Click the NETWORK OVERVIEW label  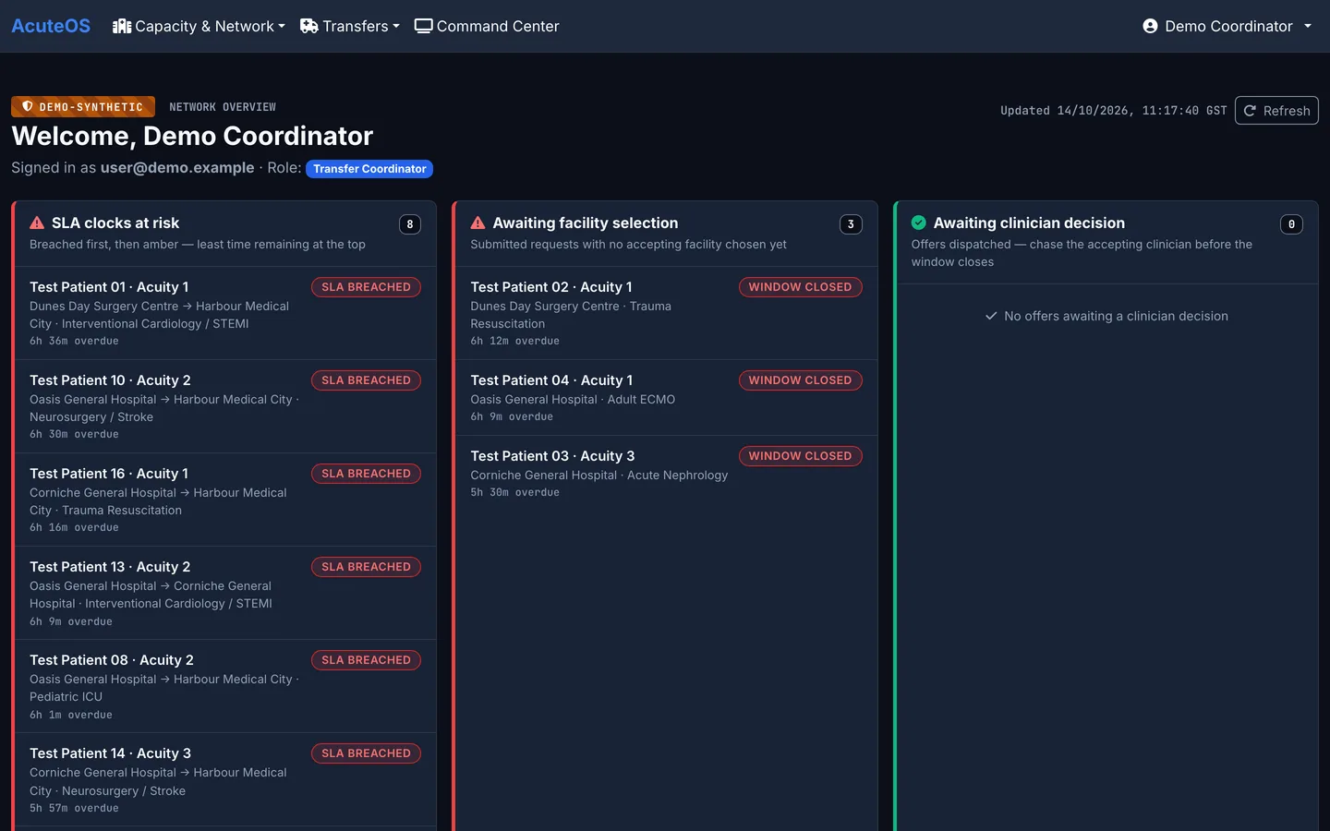pyautogui.click(x=223, y=107)
